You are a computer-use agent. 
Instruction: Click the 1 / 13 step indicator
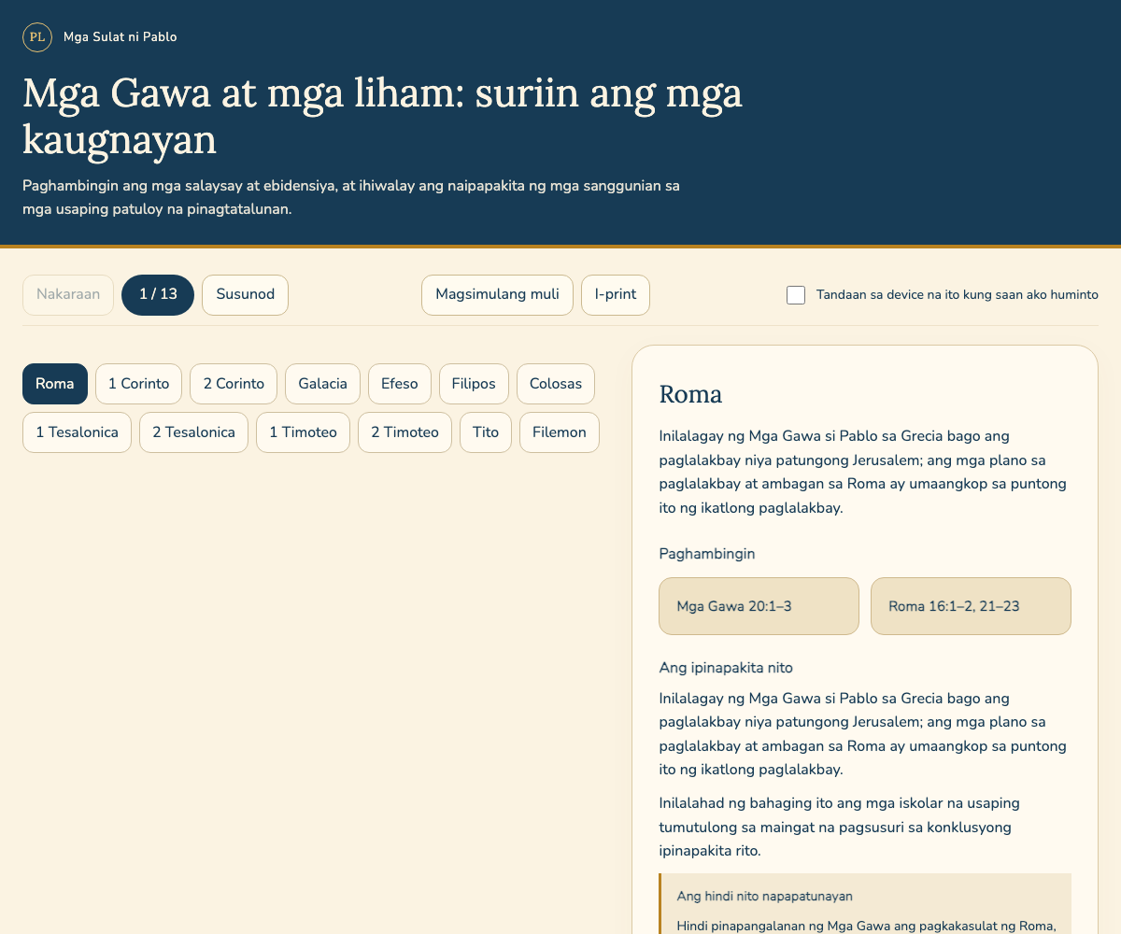tap(158, 295)
